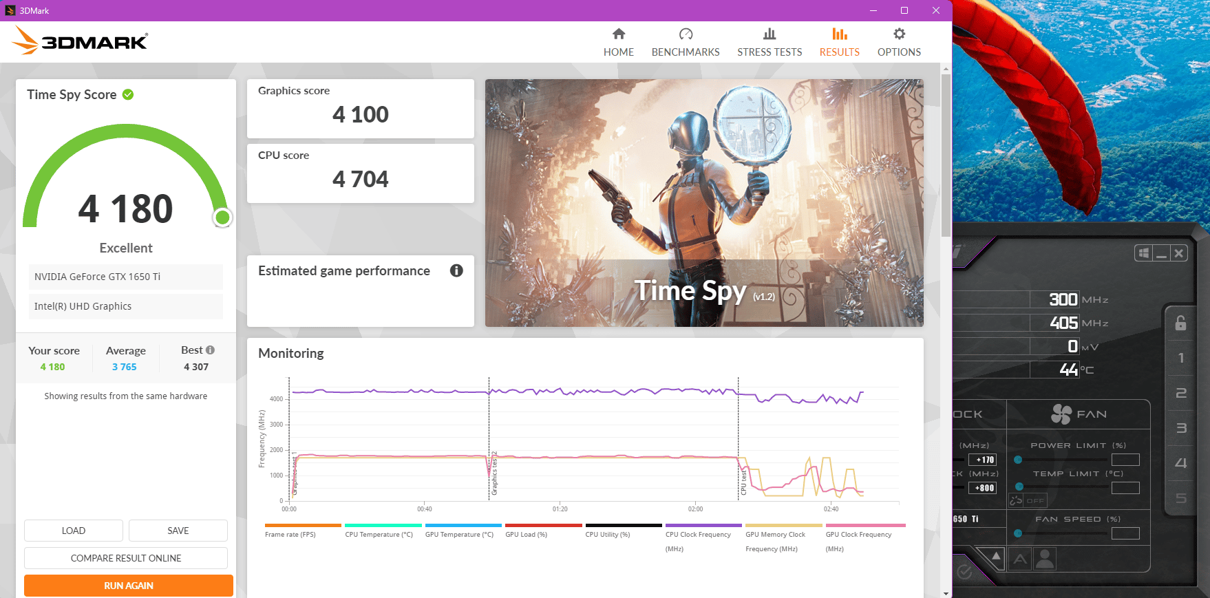The width and height of the screenshot is (1210, 598).
Task: Click Compare Result Online
Action: pos(126,558)
